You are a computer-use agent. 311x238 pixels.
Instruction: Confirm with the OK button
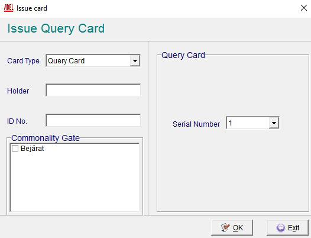pos(232,228)
